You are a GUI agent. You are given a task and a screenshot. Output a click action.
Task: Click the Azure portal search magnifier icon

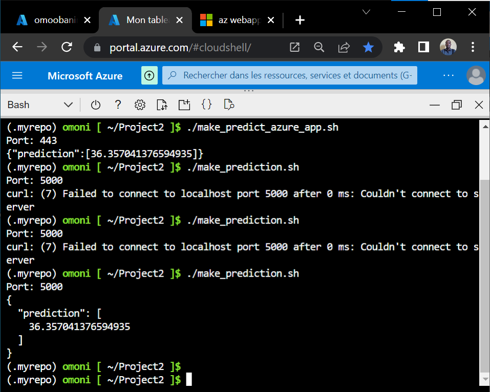174,75
